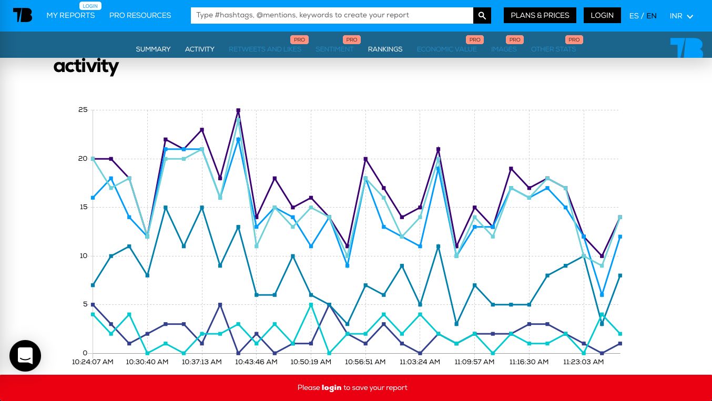Click the 10:50:19 AM axis label
Image resolution: width=712 pixels, height=401 pixels.
pos(311,362)
